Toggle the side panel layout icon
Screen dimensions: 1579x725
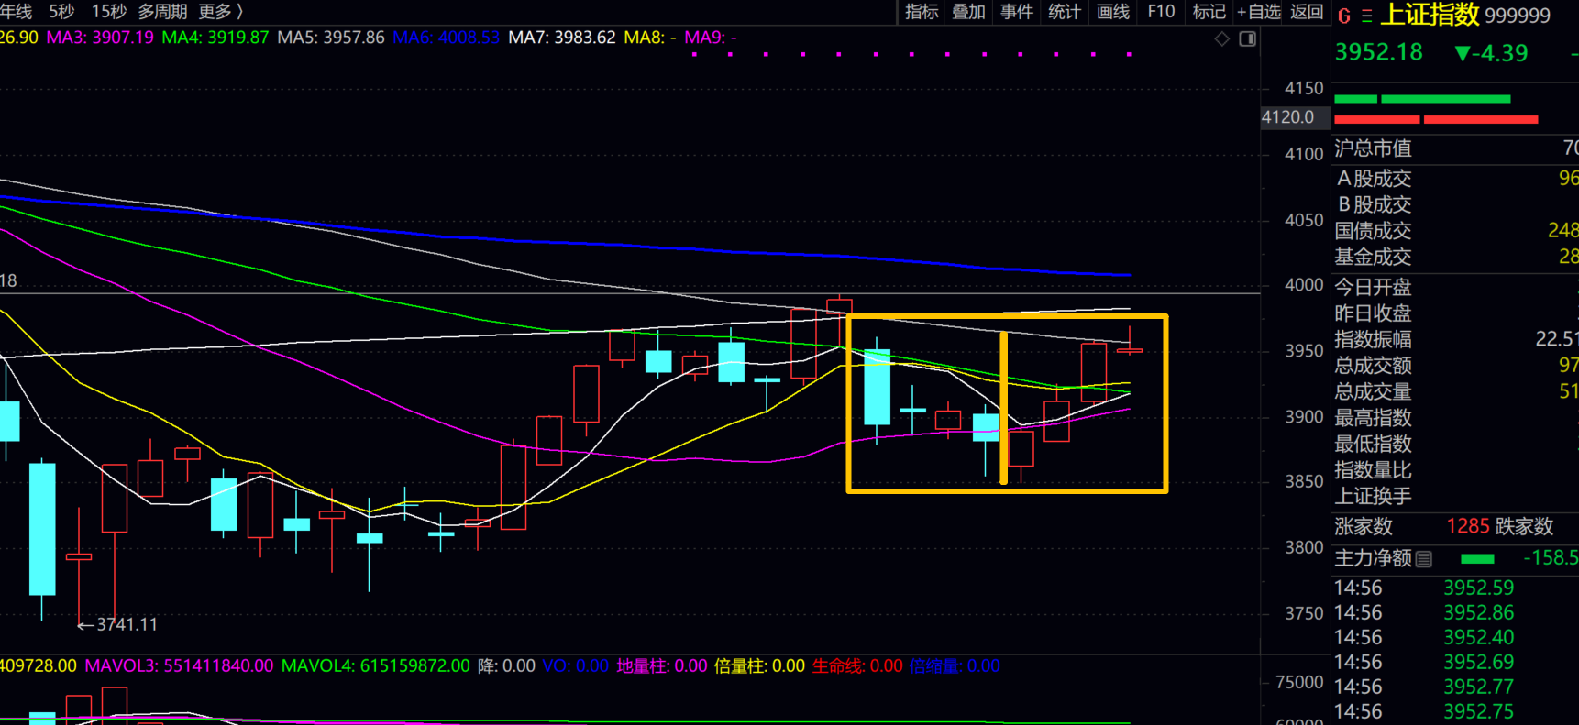1248,38
